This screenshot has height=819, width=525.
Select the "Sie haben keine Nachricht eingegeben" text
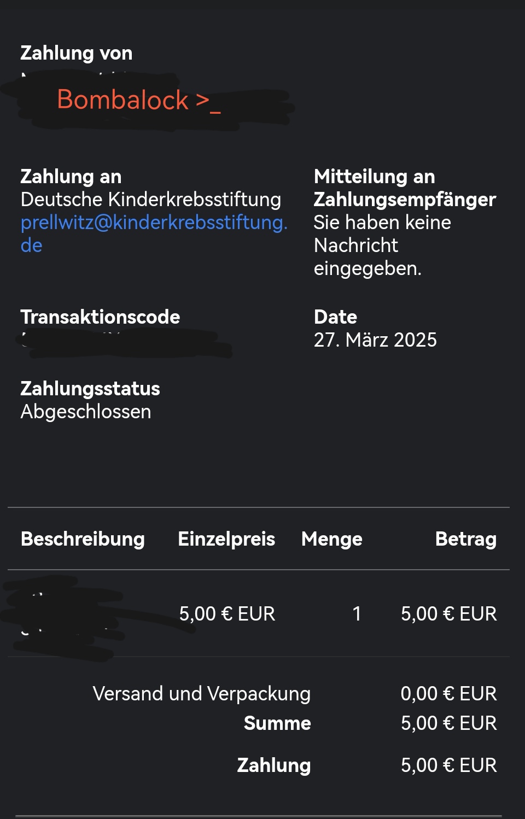click(x=382, y=245)
